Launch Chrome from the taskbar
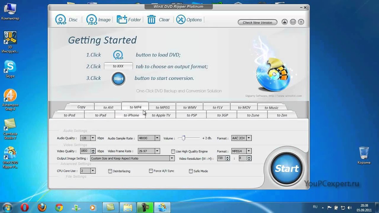379x213 pixels. click(59, 207)
